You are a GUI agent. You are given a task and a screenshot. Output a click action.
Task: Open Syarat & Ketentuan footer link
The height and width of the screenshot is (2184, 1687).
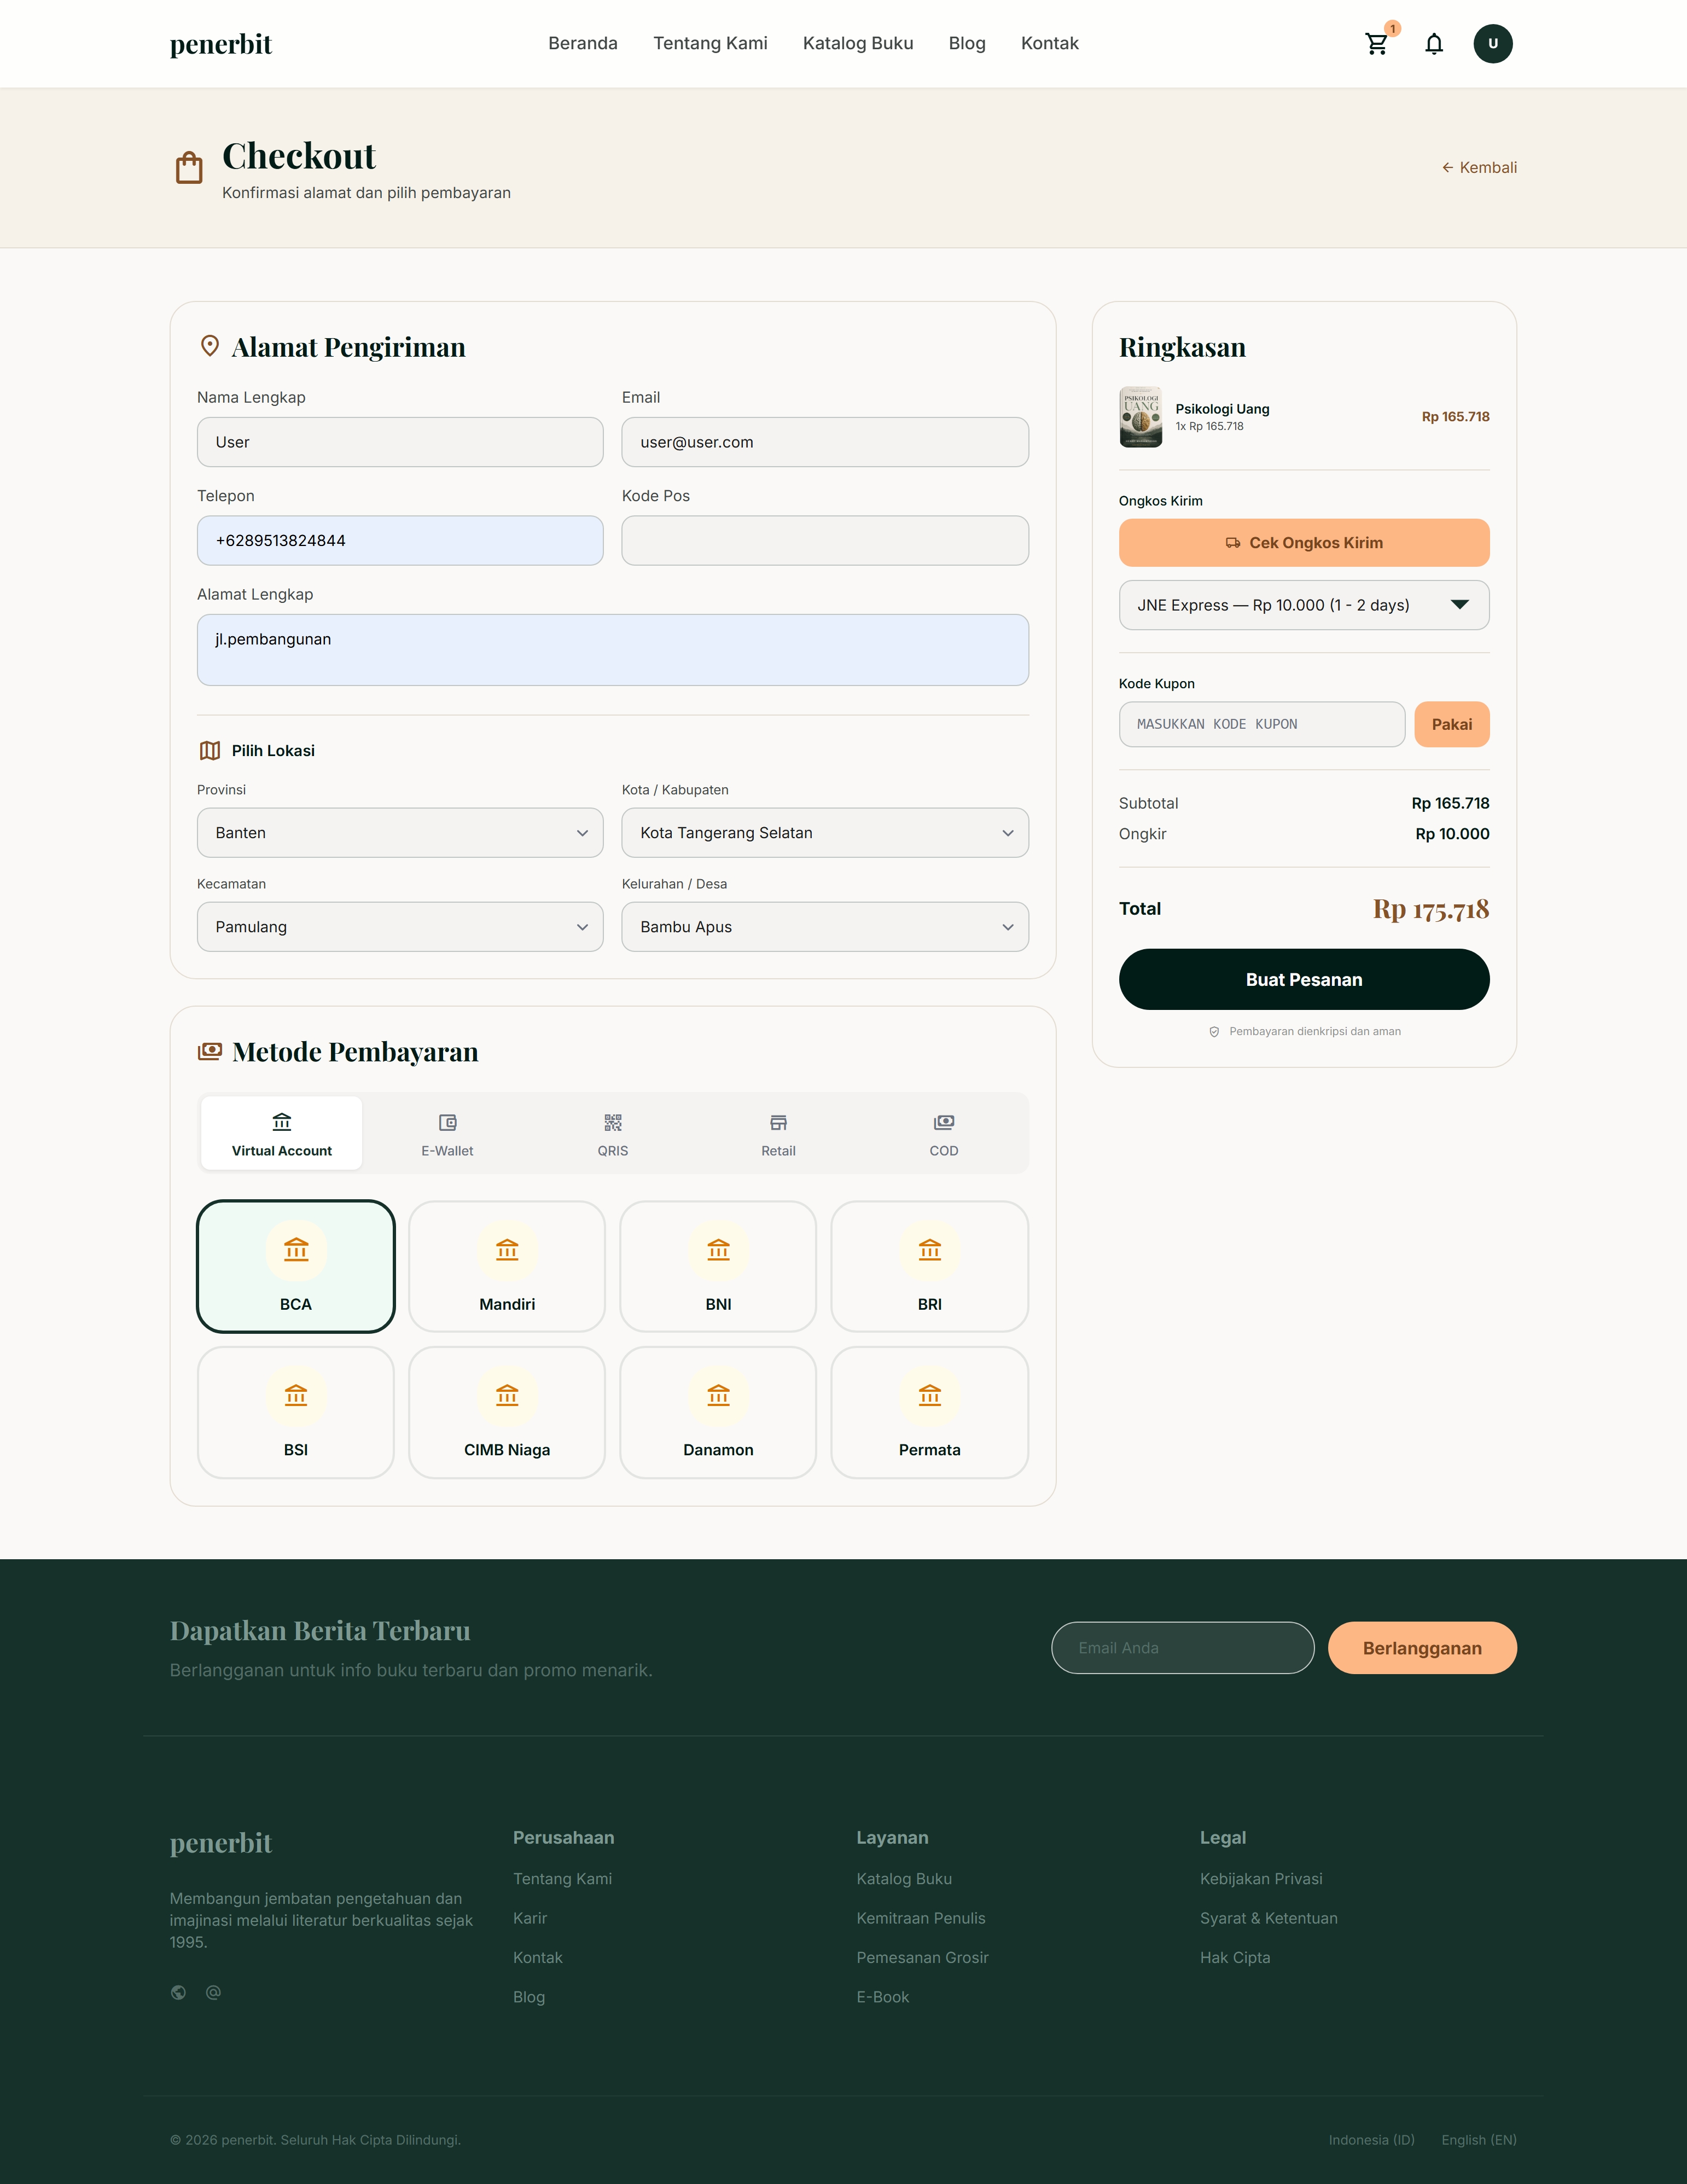[x=1269, y=1918]
